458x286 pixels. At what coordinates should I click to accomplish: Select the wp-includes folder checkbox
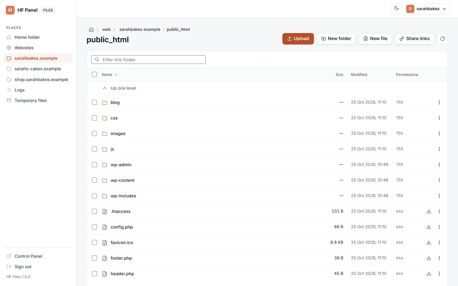94,196
